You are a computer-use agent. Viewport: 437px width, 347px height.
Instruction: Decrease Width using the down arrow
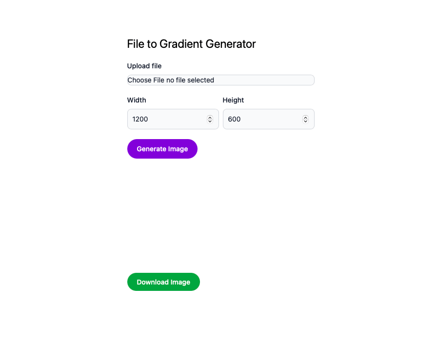210,121
